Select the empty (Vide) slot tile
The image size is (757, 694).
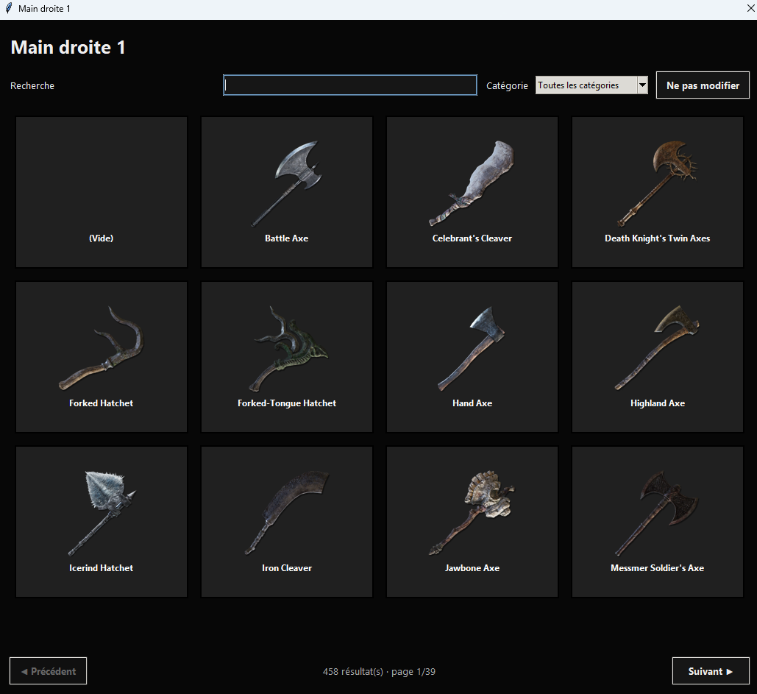point(102,192)
